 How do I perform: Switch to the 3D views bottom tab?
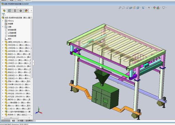(x=20, y=121)
